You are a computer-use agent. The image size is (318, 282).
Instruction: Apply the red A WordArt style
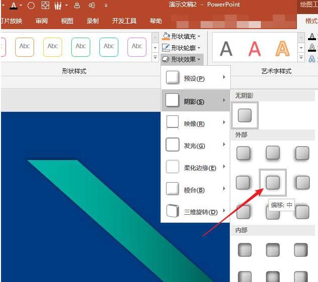coord(254,49)
